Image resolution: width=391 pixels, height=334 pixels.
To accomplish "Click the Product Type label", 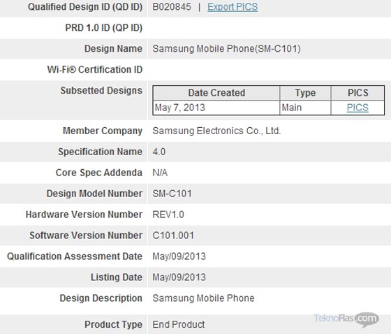I will (x=113, y=324).
